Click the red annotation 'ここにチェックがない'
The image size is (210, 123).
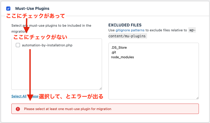tap(40, 37)
